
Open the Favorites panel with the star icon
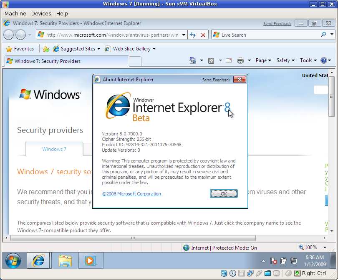point(8,49)
